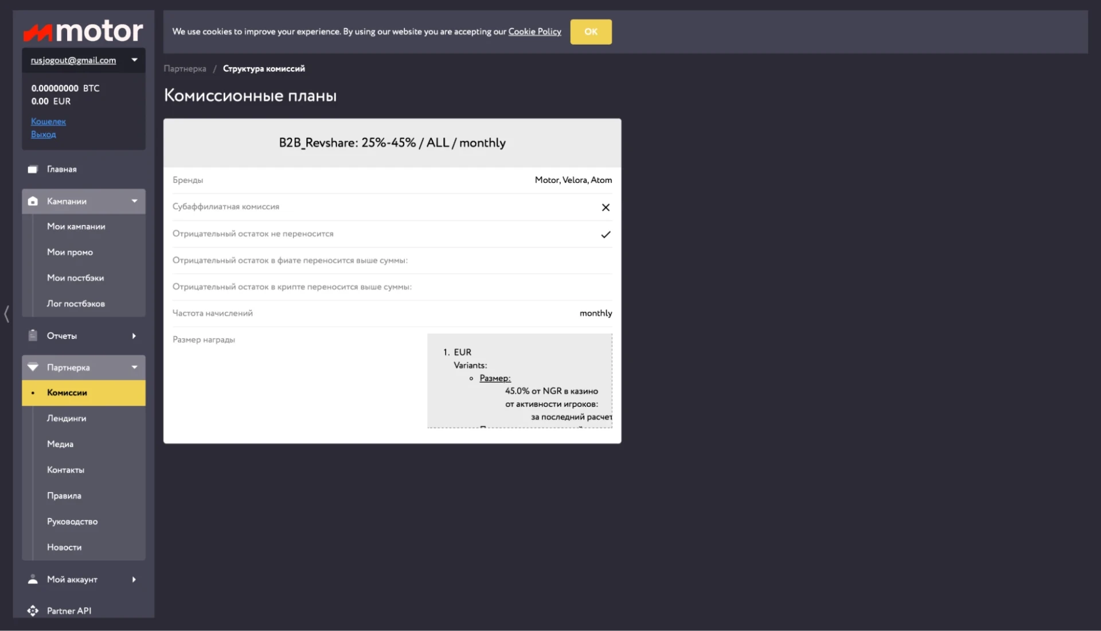The height and width of the screenshot is (631, 1101).
Task: Open the Cookie Policy link
Action: click(x=534, y=32)
